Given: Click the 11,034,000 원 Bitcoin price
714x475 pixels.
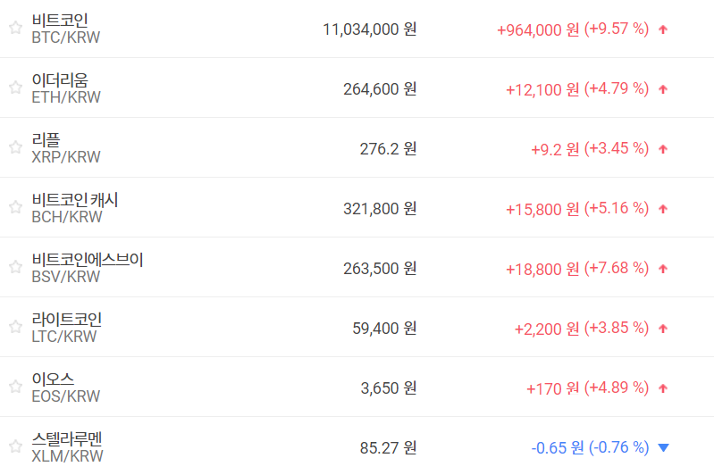Looking at the screenshot, I should [369, 29].
